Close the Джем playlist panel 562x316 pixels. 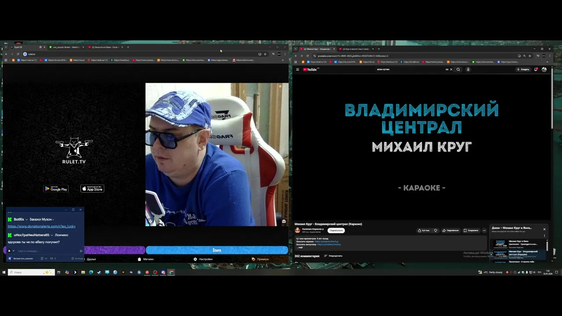544,229
